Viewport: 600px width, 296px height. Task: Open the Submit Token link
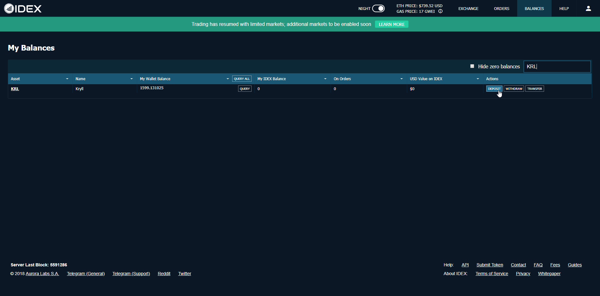click(490, 265)
